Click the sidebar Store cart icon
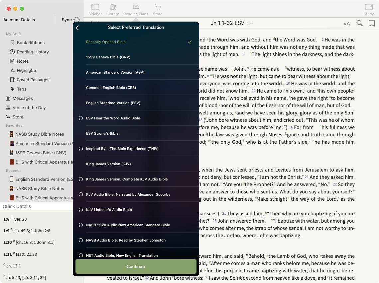The image size is (379, 283). coord(8,117)
